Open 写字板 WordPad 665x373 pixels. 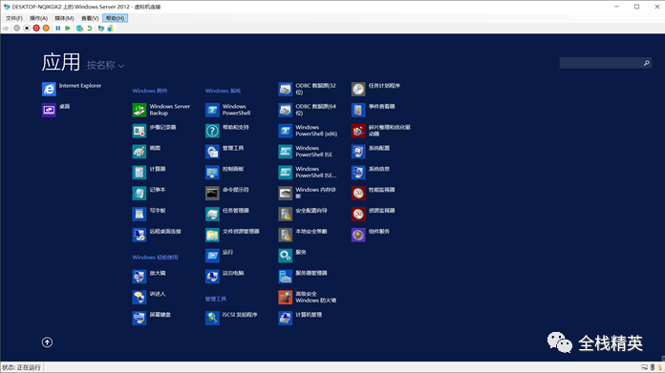tap(149, 214)
